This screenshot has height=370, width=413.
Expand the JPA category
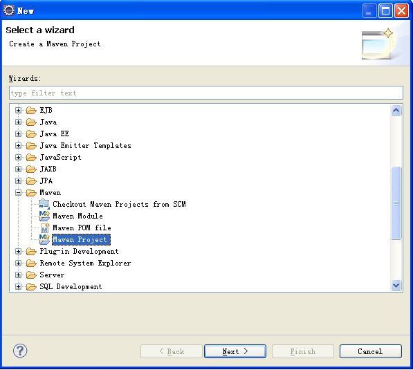[18, 181]
